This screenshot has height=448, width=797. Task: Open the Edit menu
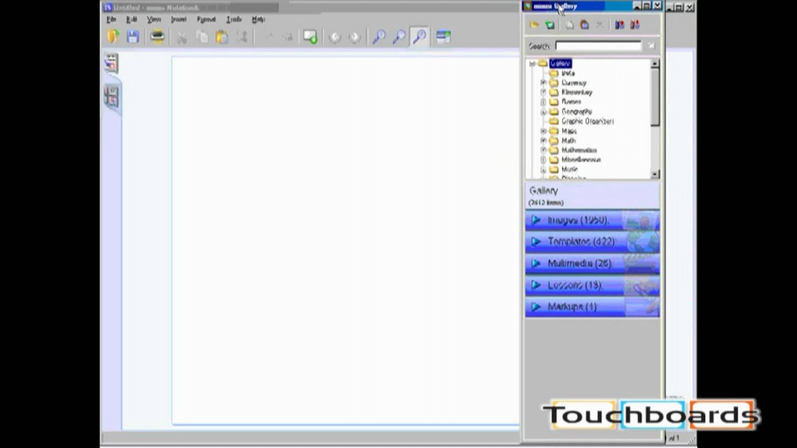(x=131, y=20)
